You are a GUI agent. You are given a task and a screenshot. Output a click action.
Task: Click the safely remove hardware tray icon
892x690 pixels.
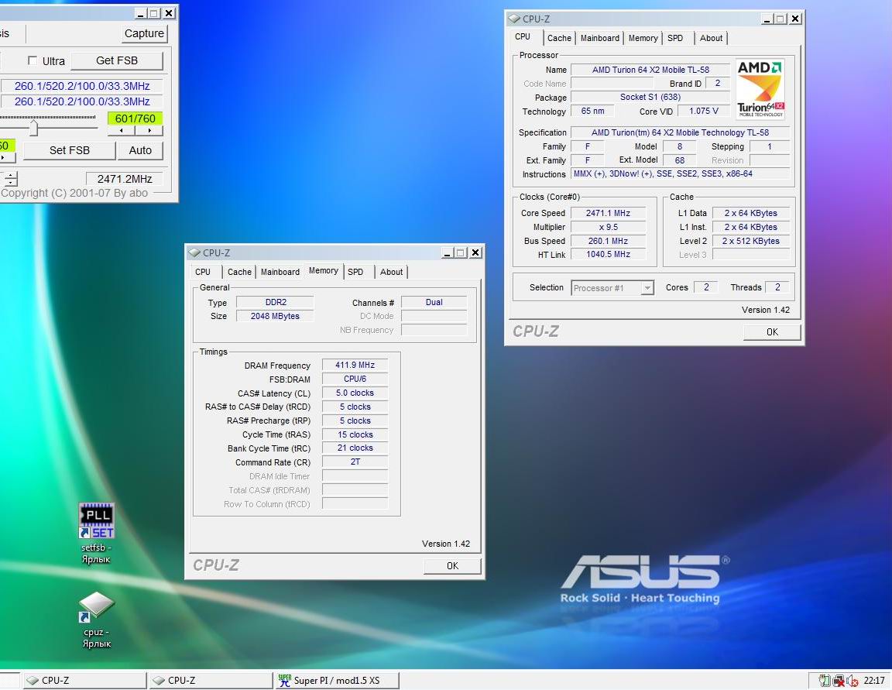(825, 681)
